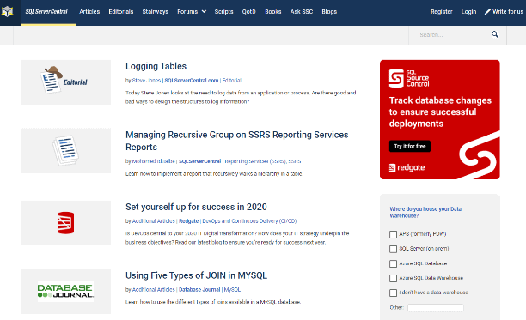Click the search magnifier icon

point(495,34)
